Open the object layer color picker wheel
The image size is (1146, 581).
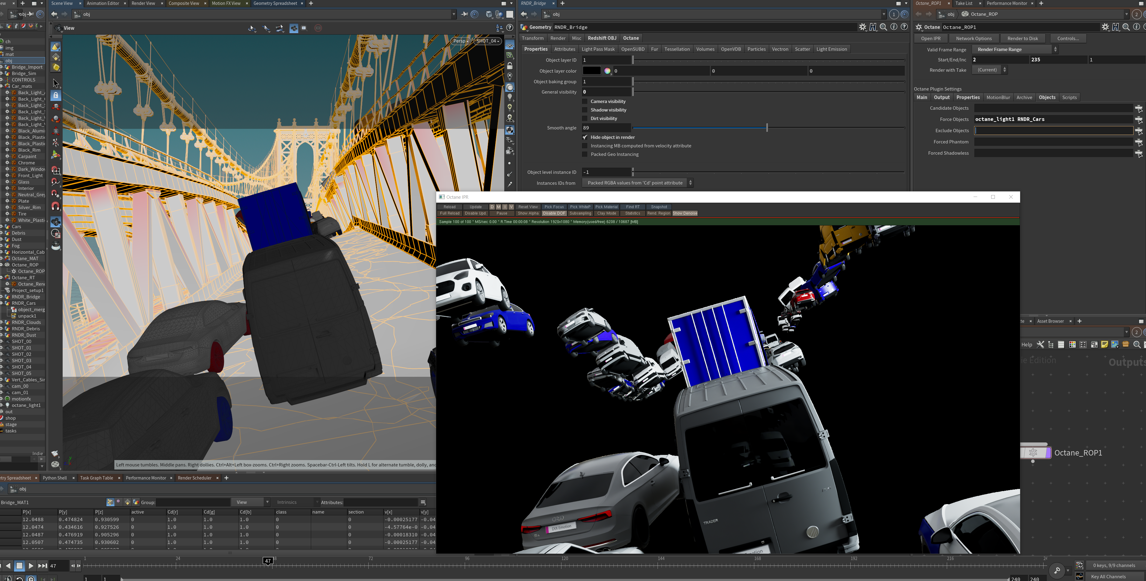(607, 71)
